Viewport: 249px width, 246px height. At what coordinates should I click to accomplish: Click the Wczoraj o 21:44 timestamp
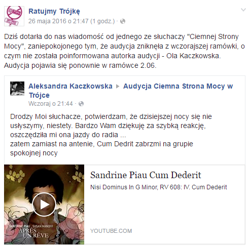[x=51, y=104]
